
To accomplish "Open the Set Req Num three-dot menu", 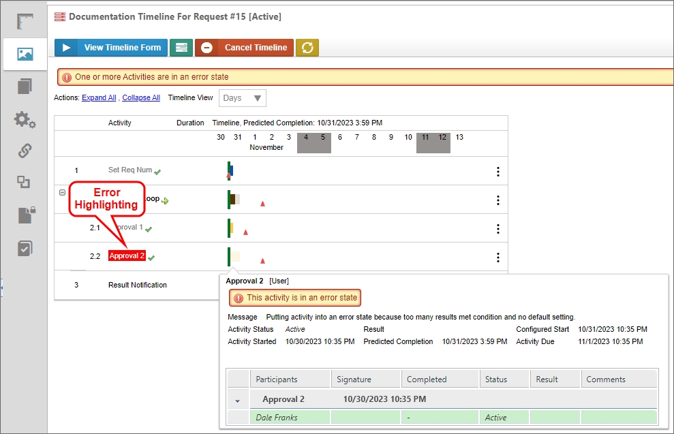I will coord(498,172).
